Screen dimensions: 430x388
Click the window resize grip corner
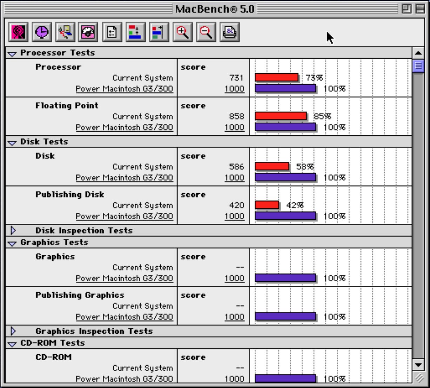[x=419, y=378]
